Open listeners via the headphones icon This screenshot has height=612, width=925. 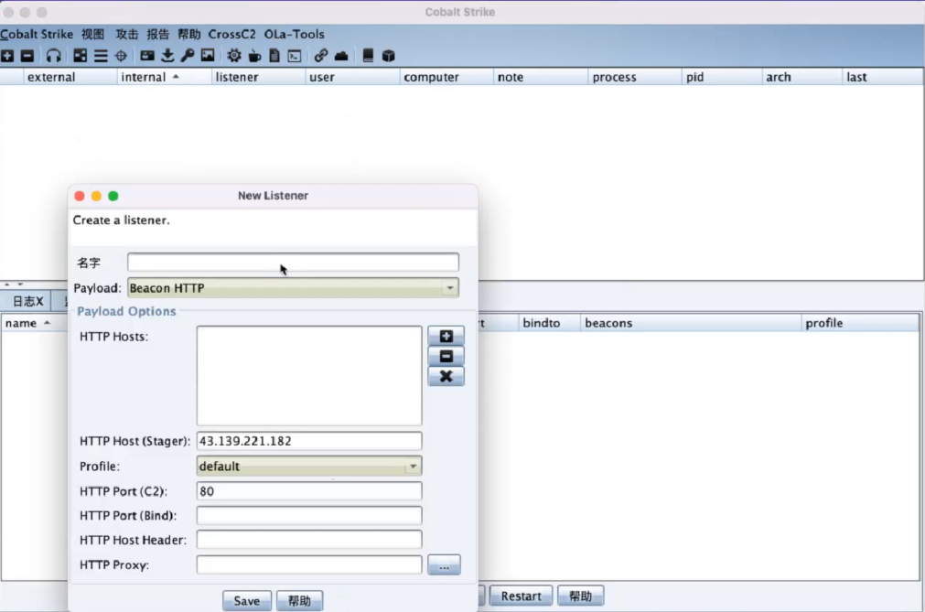pos(54,56)
